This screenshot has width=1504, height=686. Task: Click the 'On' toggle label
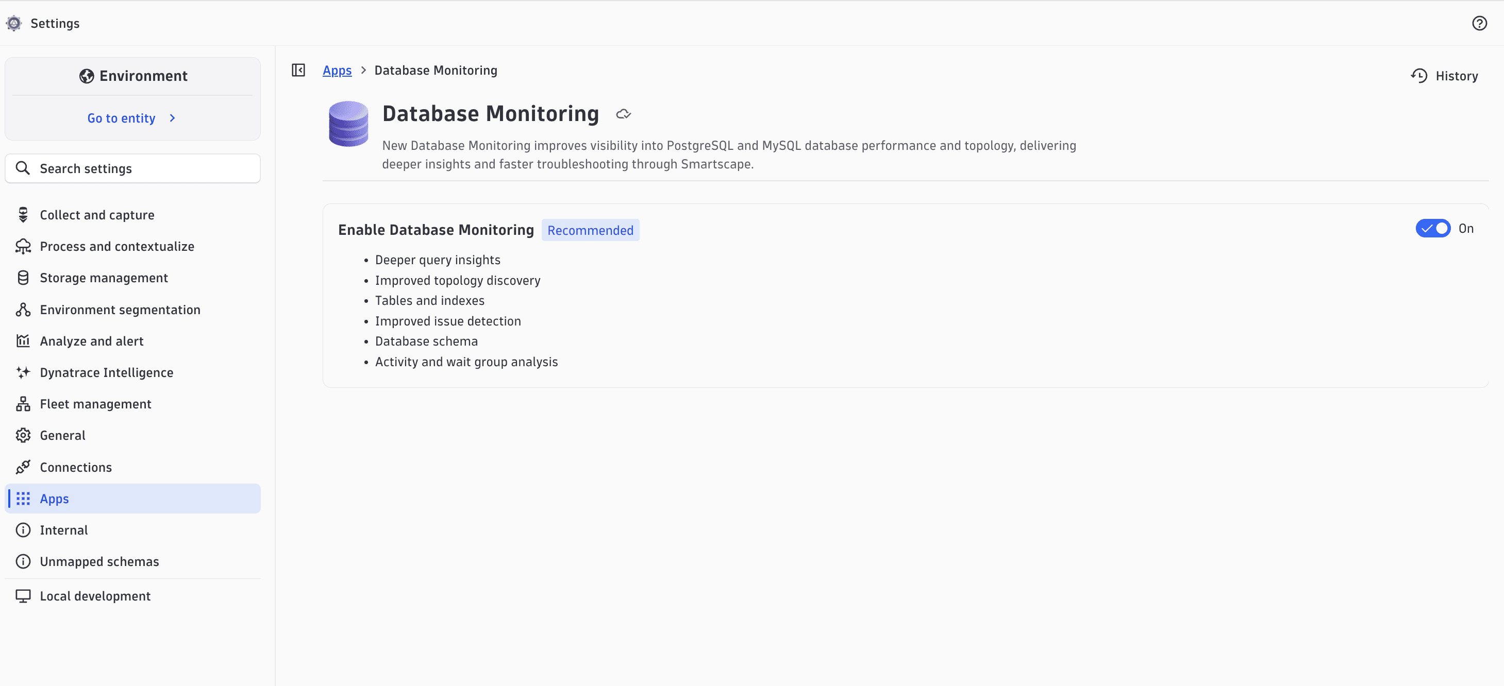[1466, 229]
